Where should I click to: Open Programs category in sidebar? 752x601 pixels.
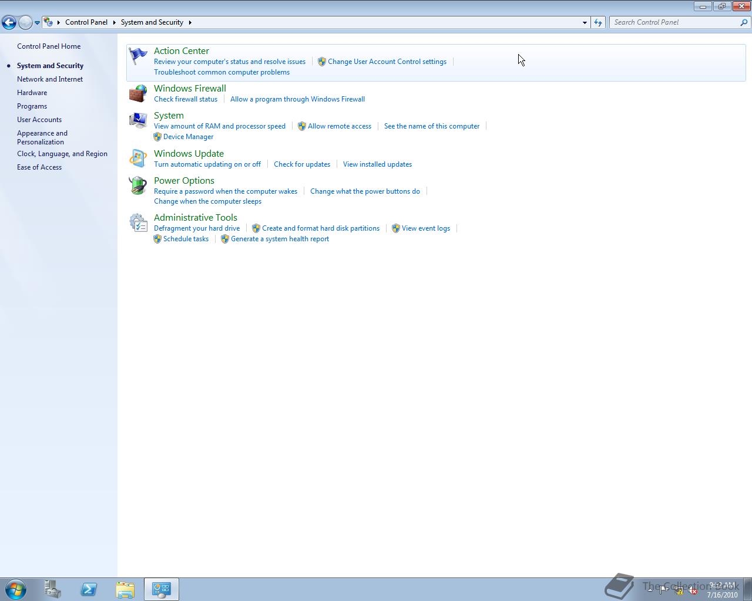(32, 106)
